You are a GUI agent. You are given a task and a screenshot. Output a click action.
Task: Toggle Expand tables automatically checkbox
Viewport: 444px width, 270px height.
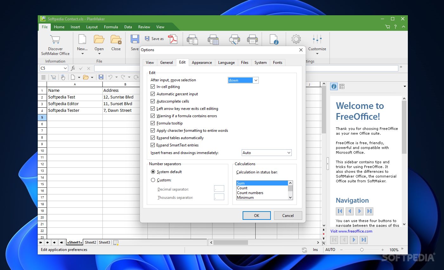[x=153, y=138]
